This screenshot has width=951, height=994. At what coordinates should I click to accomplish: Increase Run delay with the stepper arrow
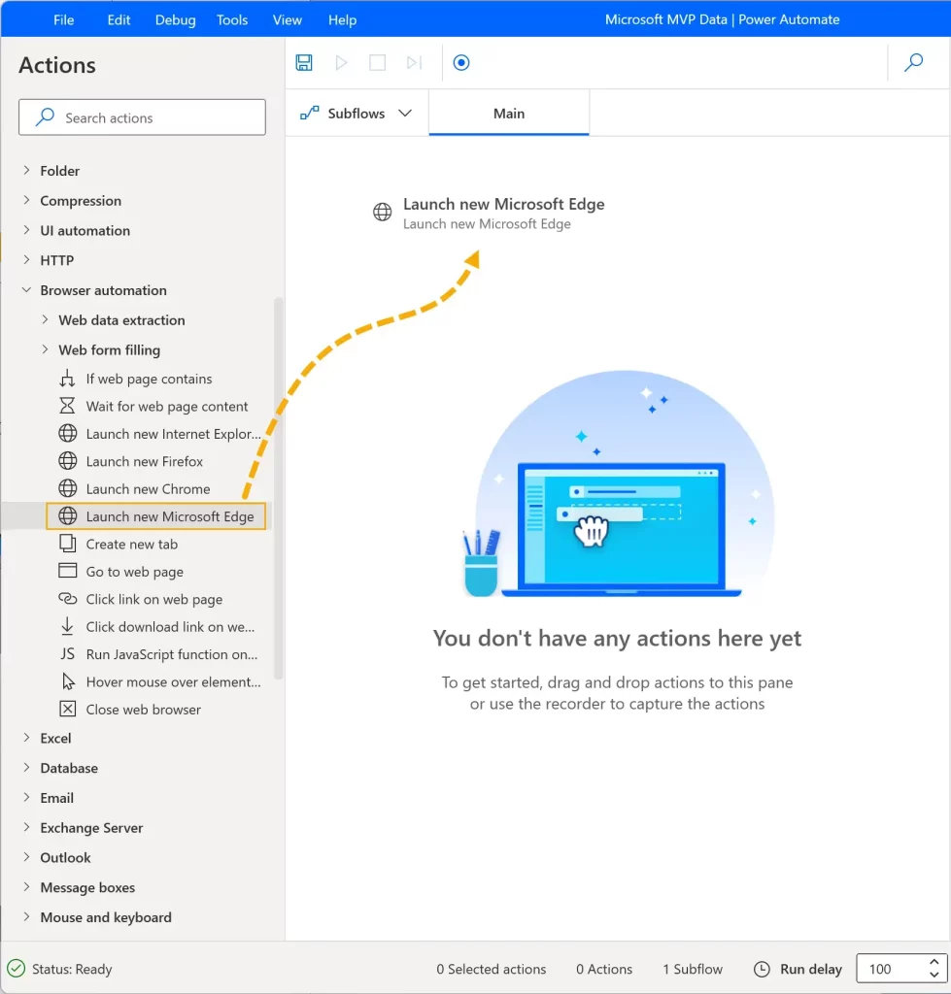(934, 963)
